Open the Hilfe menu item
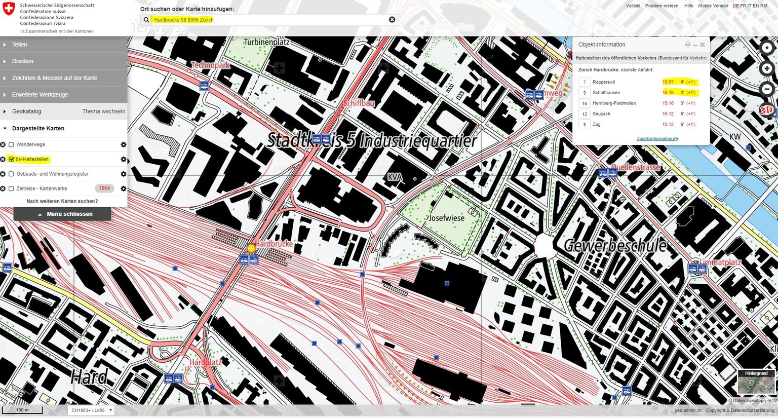This screenshot has width=778, height=418. 688,6
